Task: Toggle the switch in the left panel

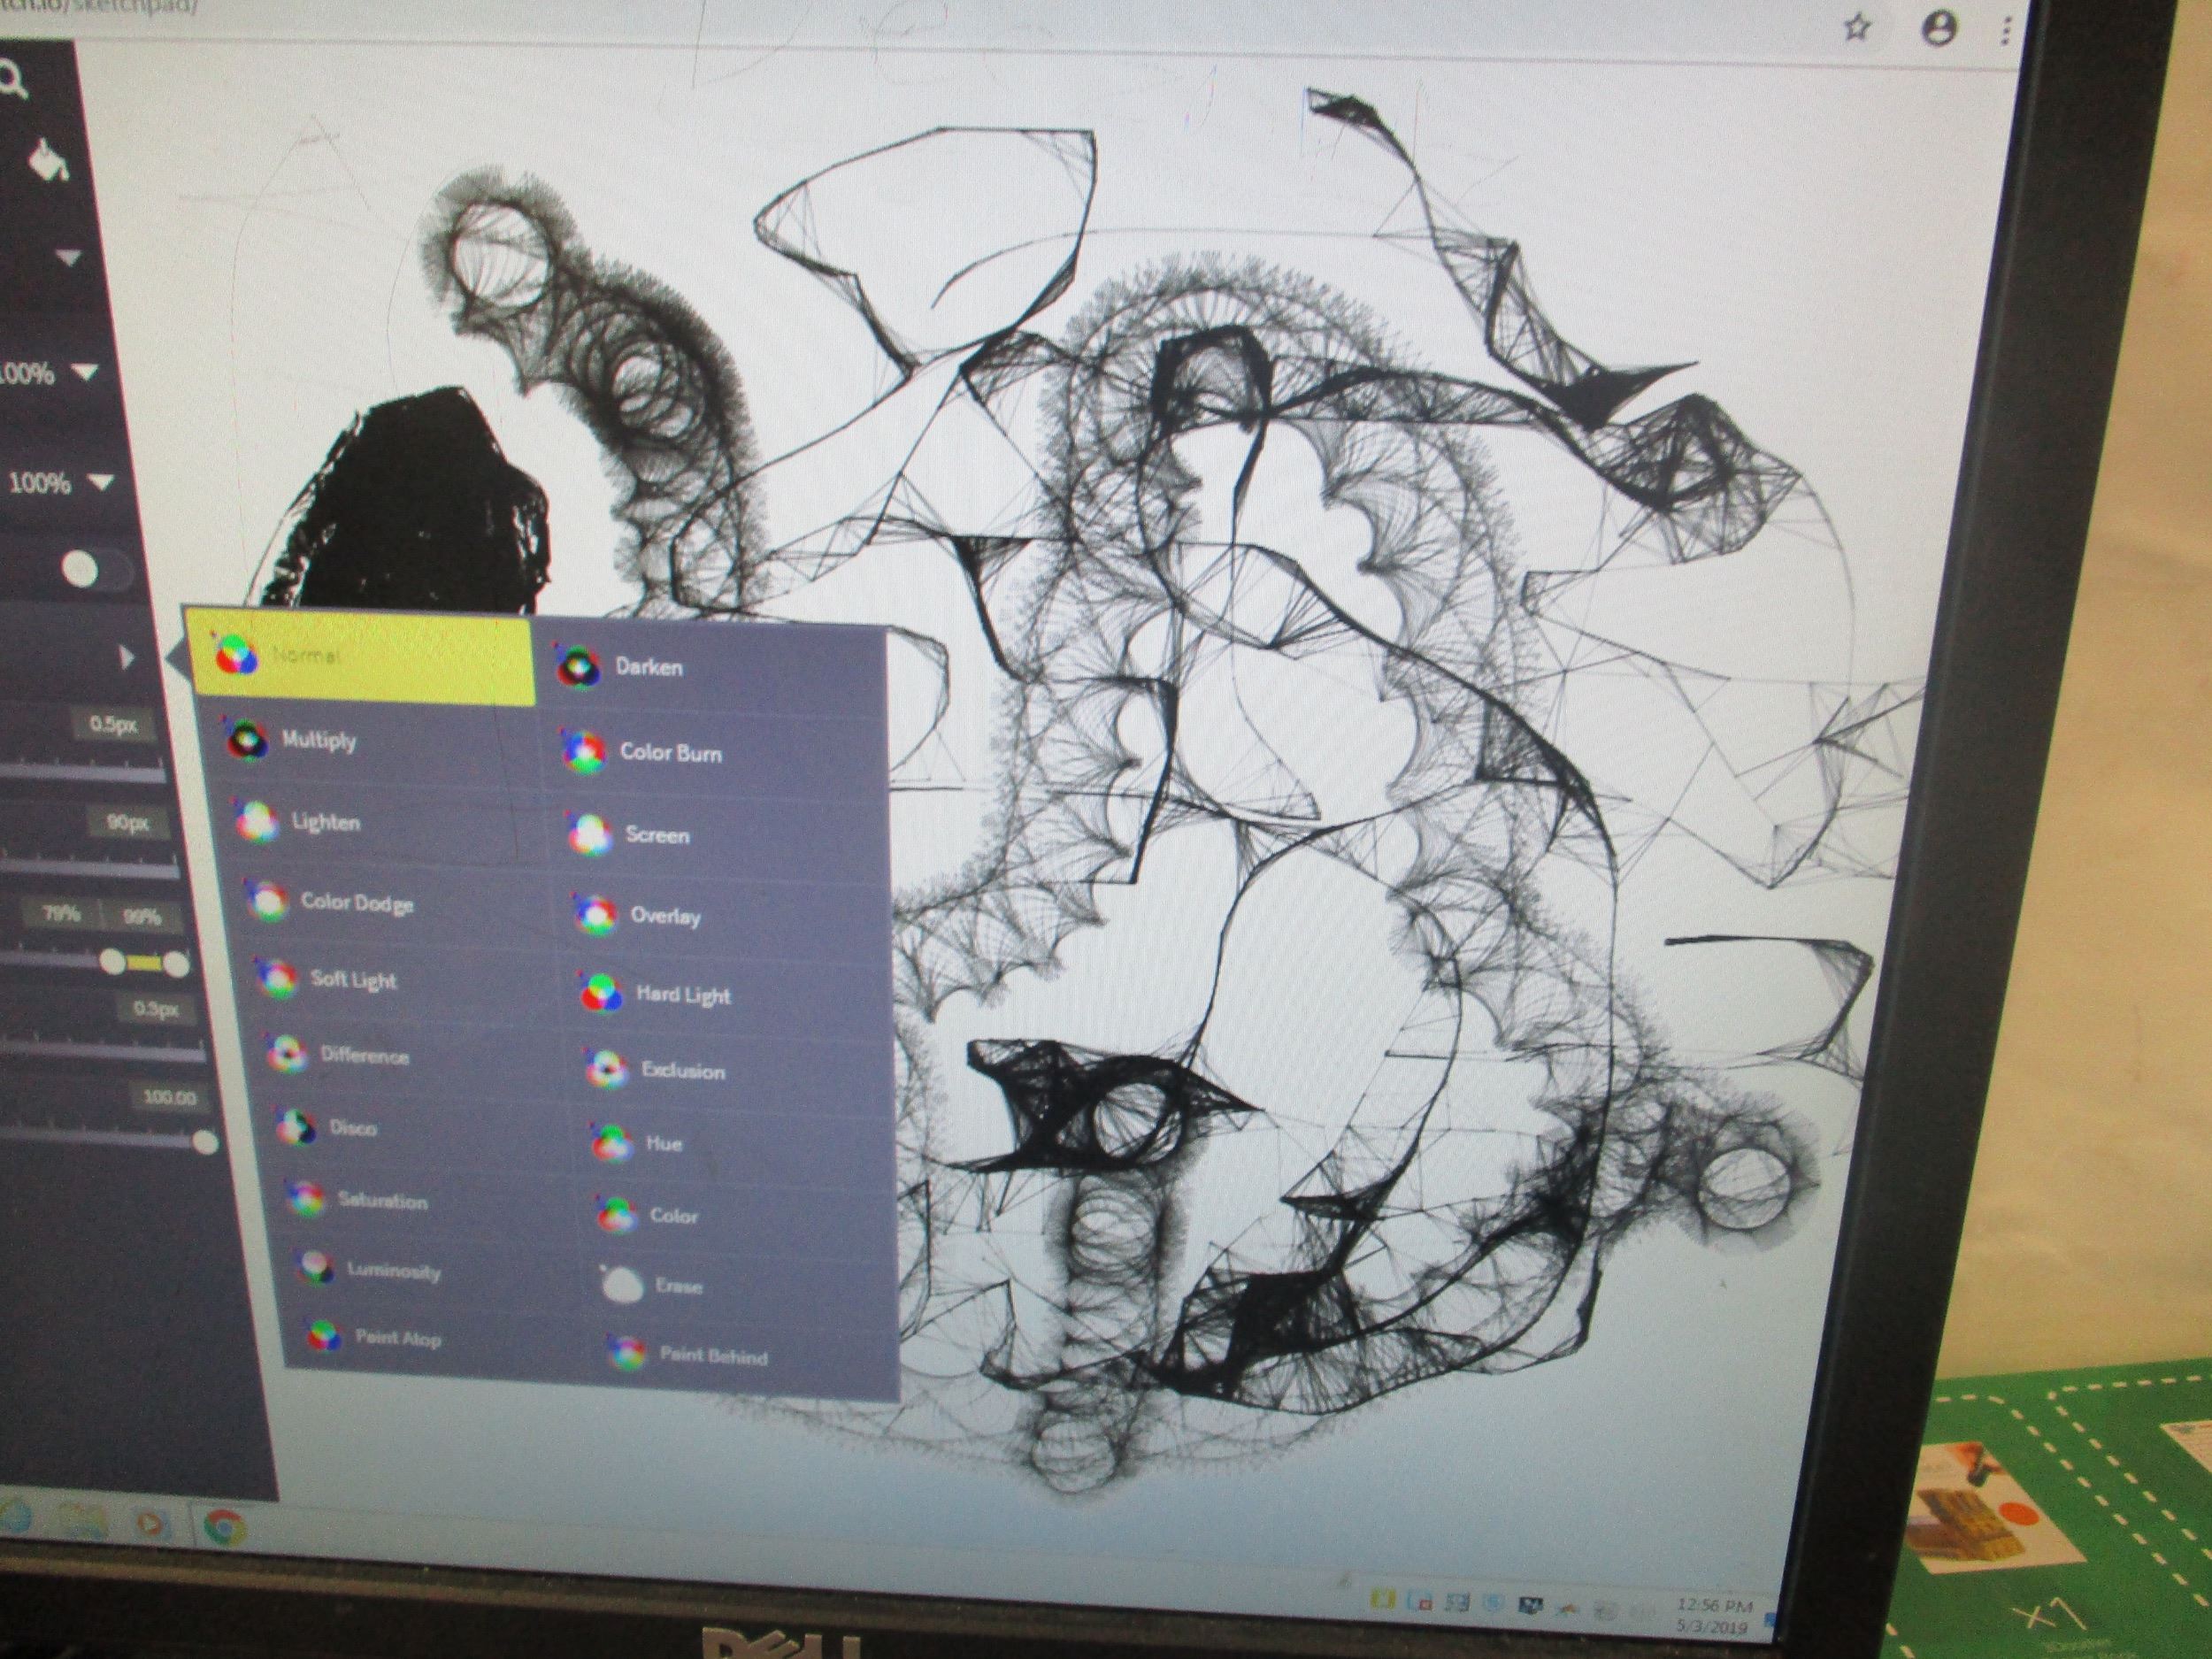Action: pos(95,570)
